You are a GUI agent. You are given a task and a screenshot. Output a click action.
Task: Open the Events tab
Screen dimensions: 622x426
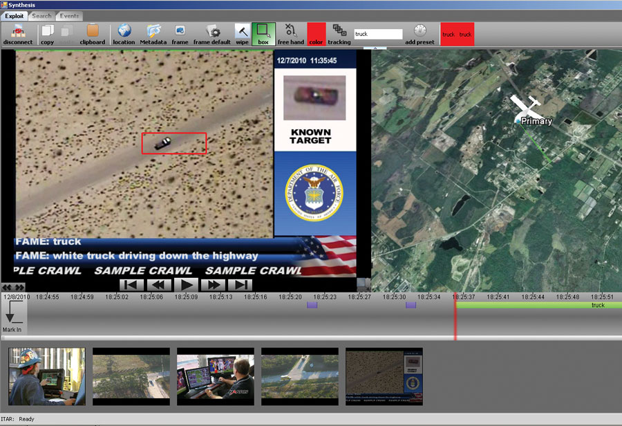(x=69, y=15)
